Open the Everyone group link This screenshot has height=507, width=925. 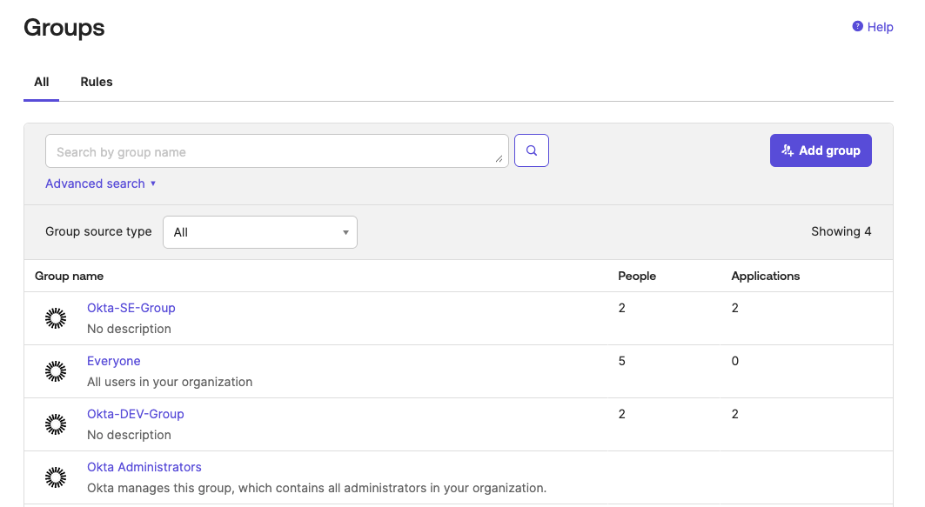click(114, 361)
